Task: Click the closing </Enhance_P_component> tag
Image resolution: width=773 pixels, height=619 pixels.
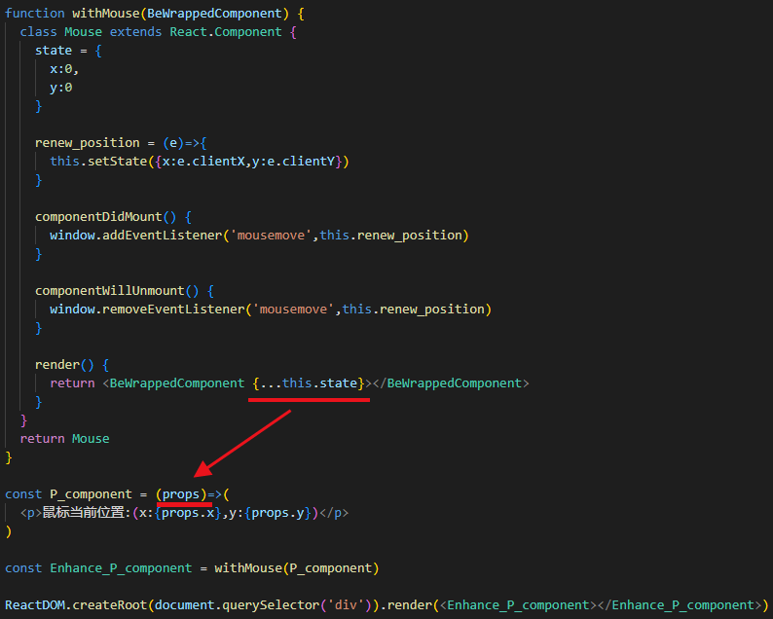Action: pyautogui.click(x=680, y=605)
